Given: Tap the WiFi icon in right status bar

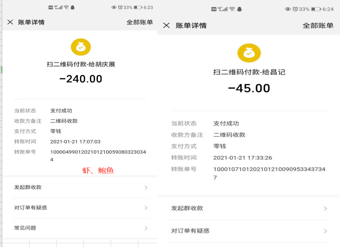Looking at the screenshot, I should pos(232,9).
